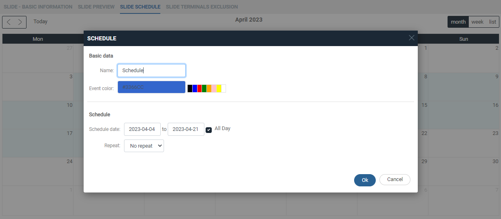Edit the schedule Name field

[151, 71]
